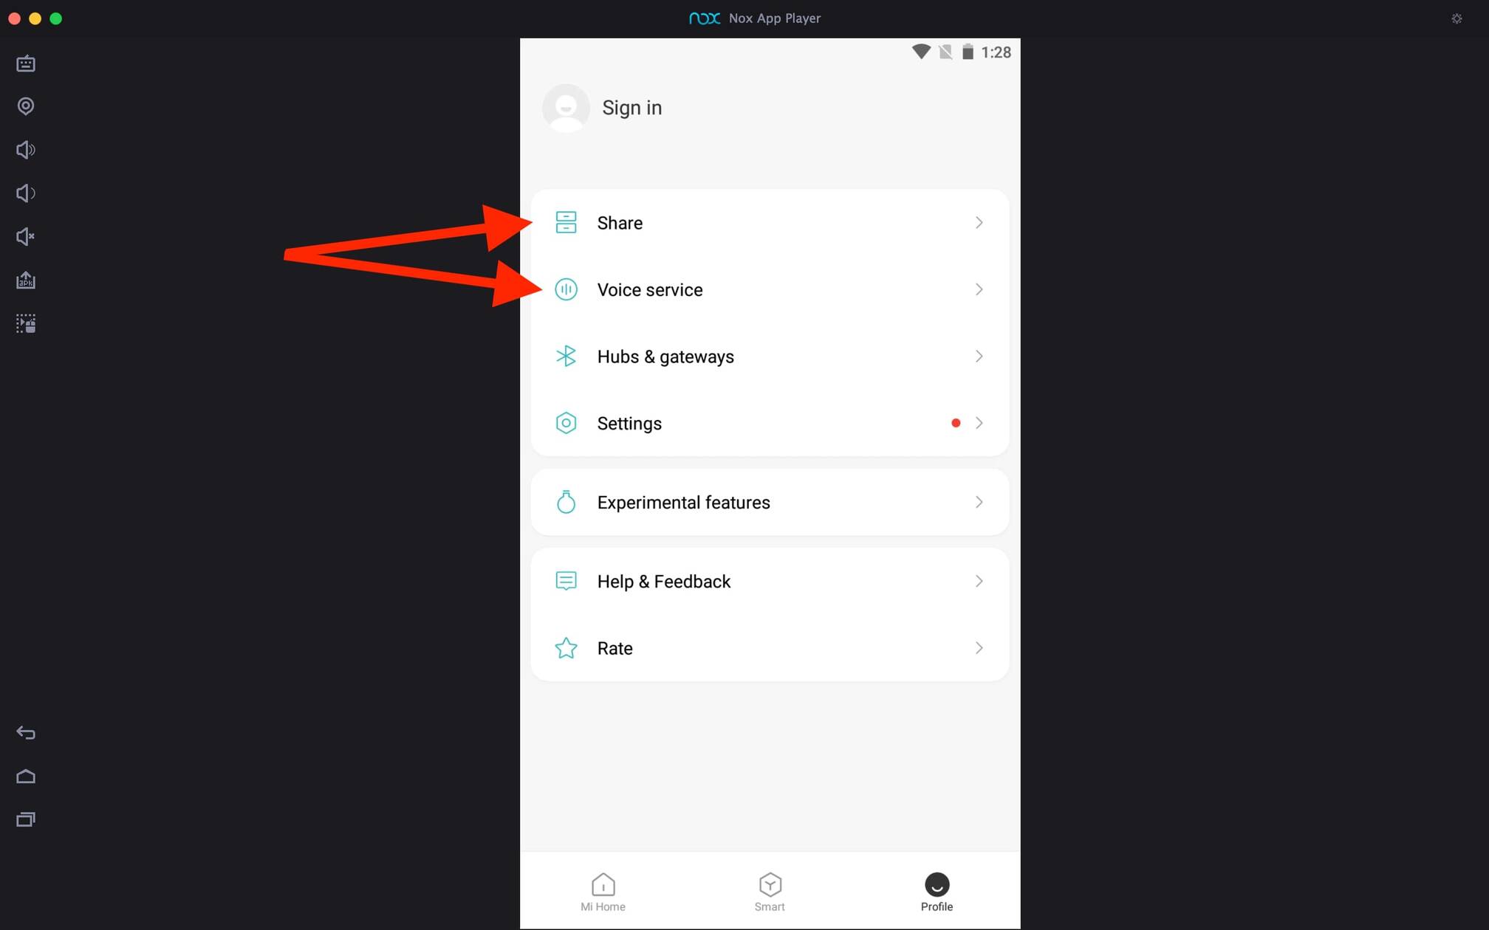Click the Nox App Player settings gear
Image resolution: width=1489 pixels, height=930 pixels.
tap(1457, 18)
